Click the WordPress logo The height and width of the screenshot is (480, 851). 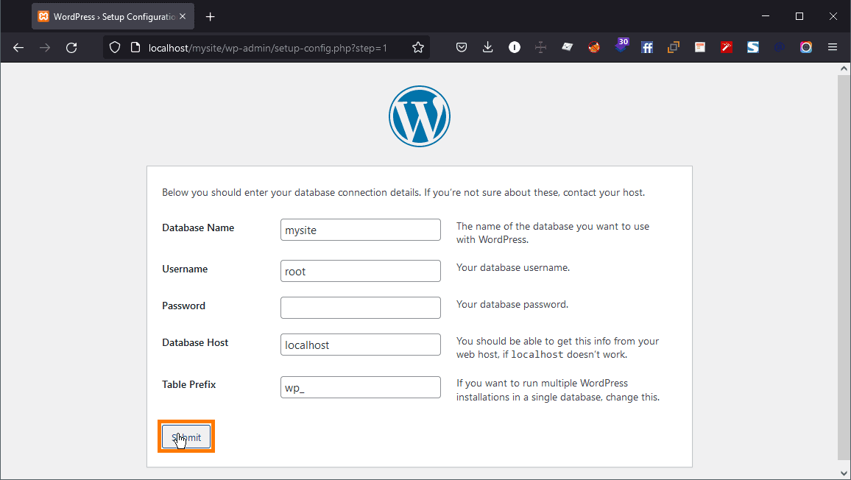click(420, 116)
